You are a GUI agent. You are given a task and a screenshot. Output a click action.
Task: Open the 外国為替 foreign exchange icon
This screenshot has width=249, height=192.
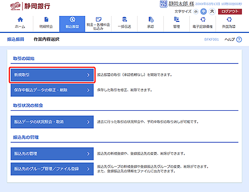click(229, 19)
